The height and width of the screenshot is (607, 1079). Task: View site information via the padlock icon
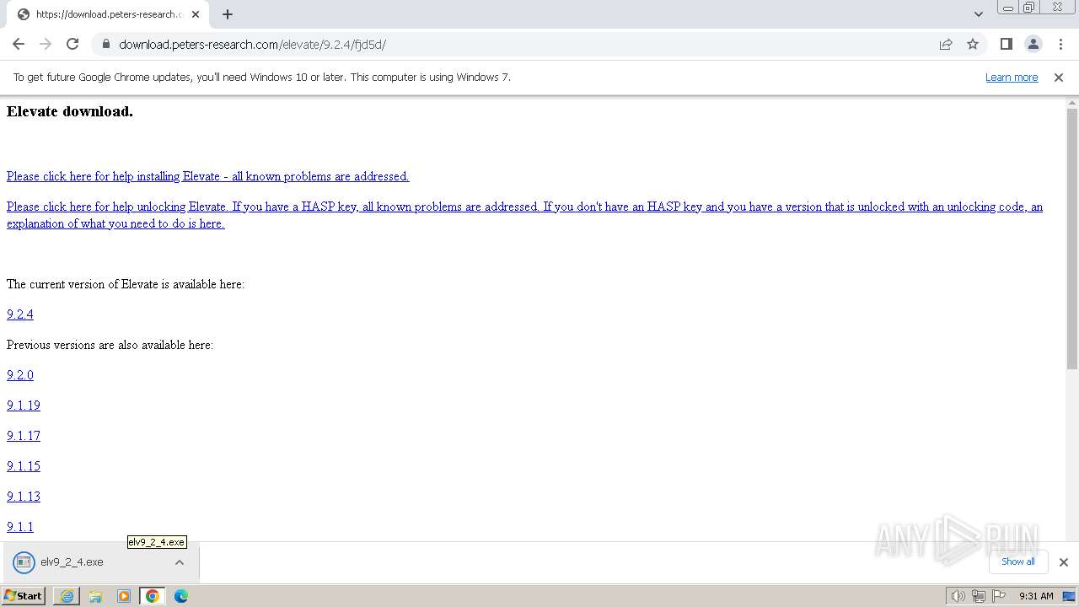click(105, 44)
